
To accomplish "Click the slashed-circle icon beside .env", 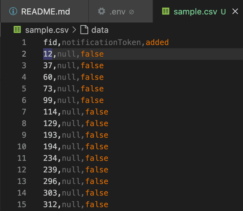I will (131, 12).
